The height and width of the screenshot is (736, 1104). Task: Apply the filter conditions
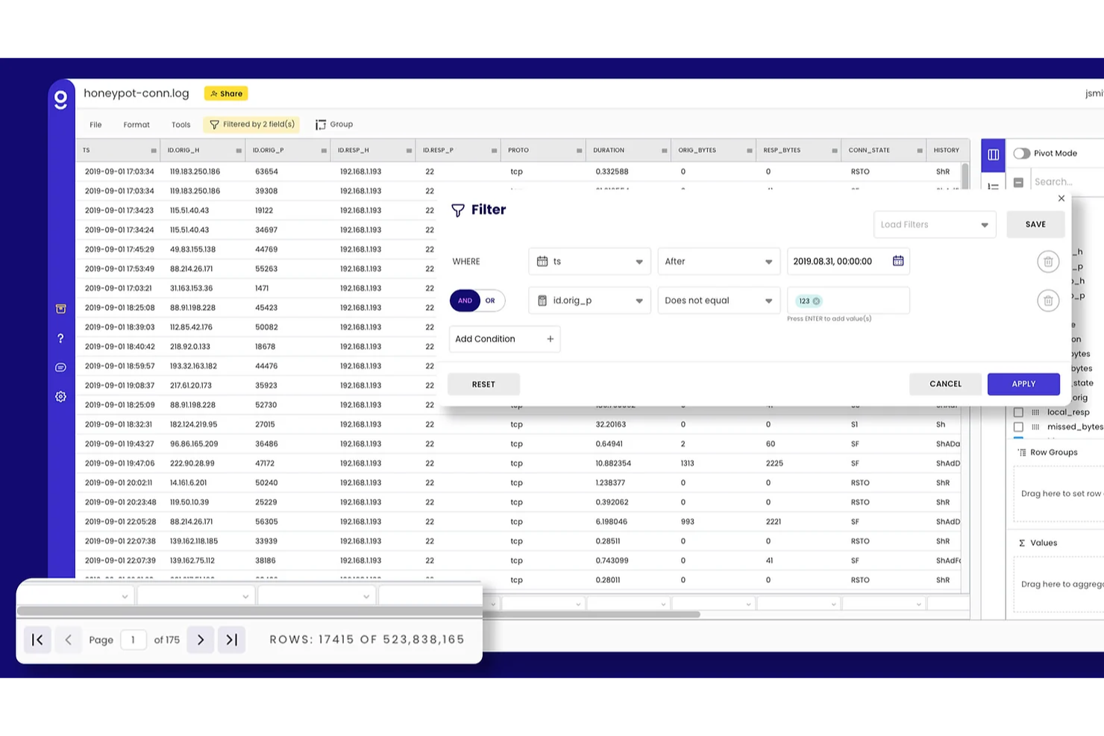click(1023, 383)
